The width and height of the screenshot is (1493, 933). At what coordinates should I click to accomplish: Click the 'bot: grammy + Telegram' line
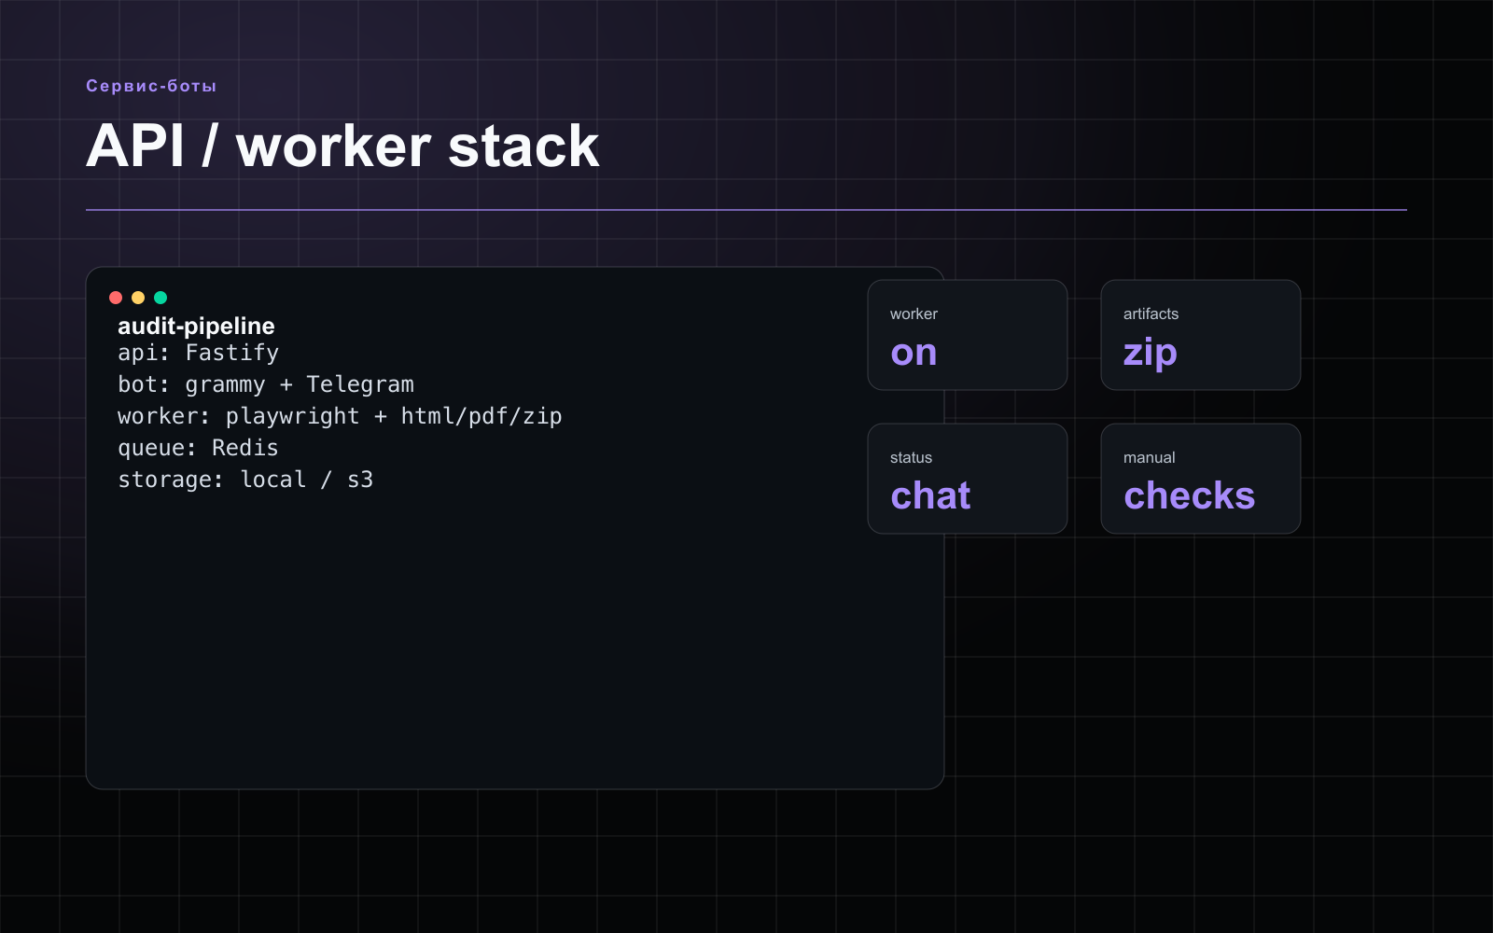point(266,384)
